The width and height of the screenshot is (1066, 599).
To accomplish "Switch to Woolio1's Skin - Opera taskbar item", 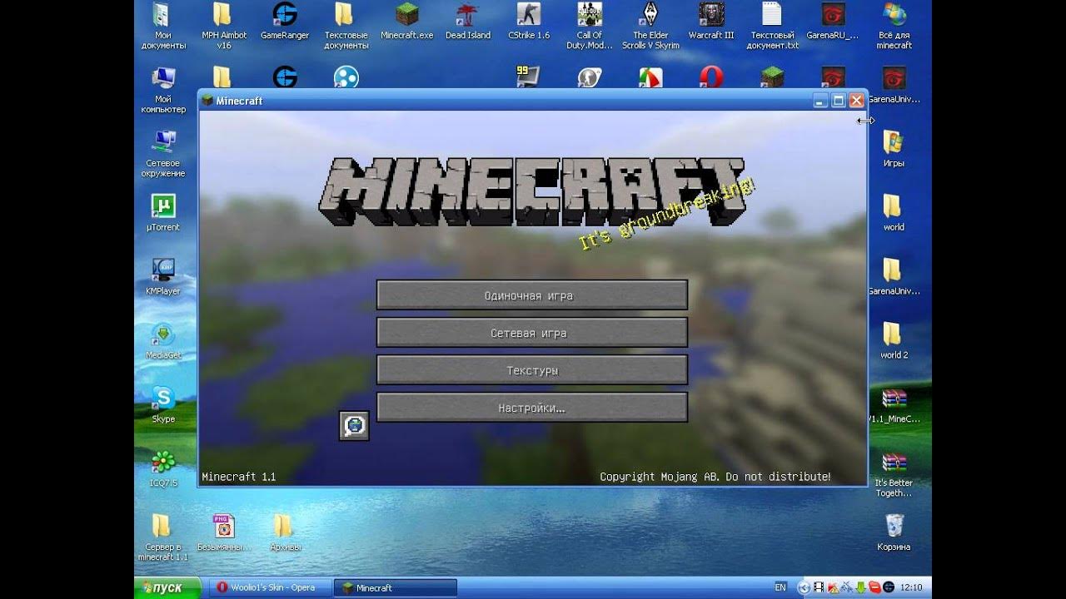I will point(270,587).
